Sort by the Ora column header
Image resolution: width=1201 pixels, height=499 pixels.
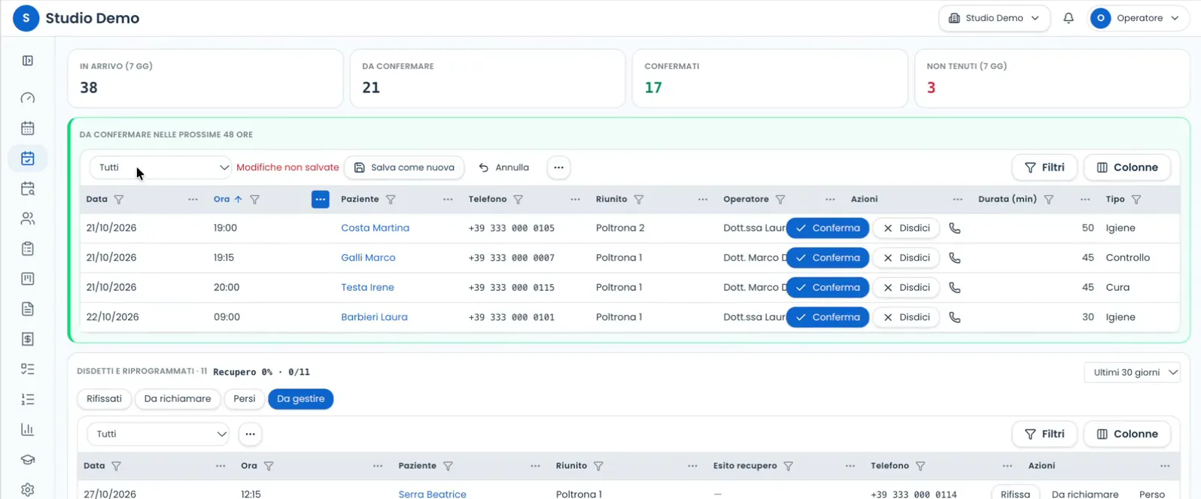221,199
